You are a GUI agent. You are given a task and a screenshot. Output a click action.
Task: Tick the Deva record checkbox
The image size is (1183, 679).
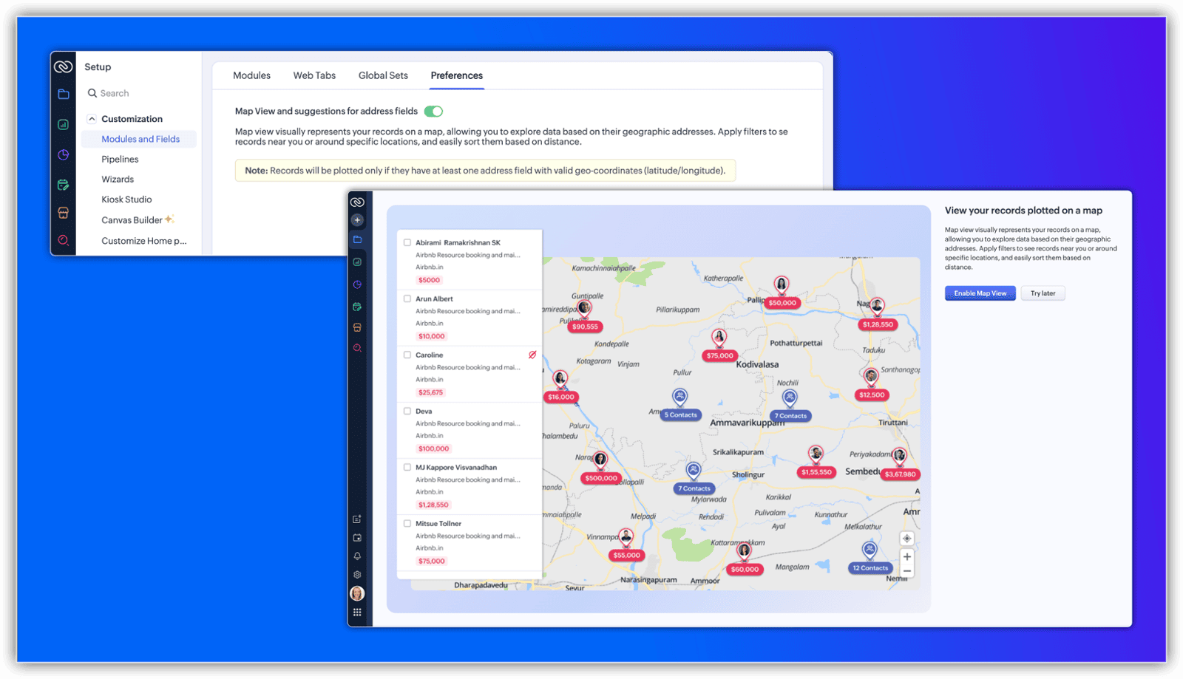point(407,411)
